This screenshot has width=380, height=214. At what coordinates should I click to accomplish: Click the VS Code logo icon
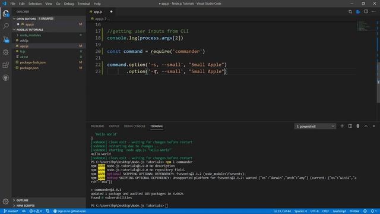[4, 4]
